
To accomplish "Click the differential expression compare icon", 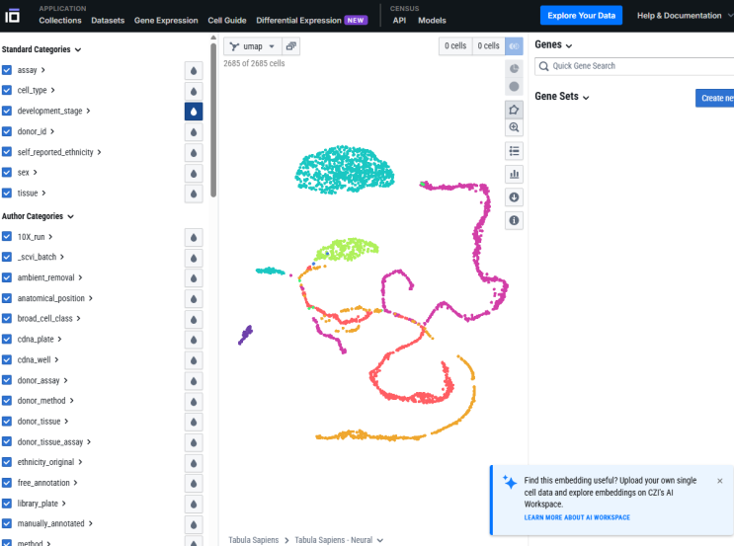I will click(x=514, y=45).
